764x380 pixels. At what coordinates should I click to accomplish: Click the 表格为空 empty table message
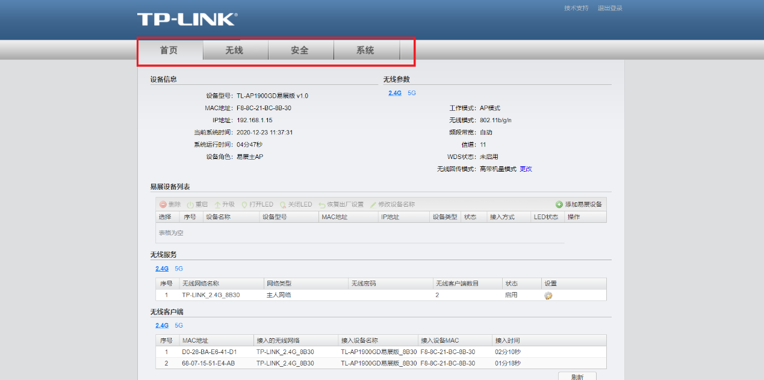(171, 233)
